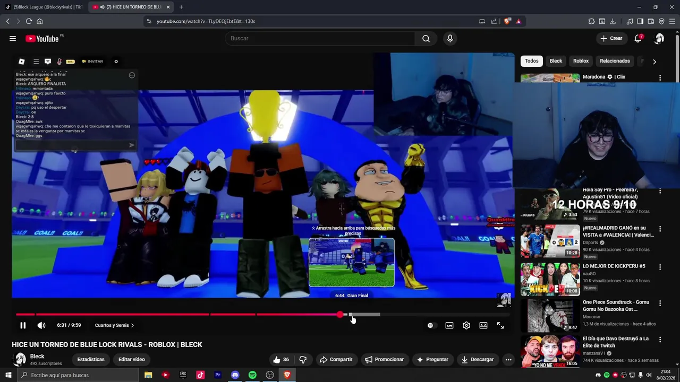Viewport: 680px width, 382px height.
Task: Select the Relacionados filter chip
Action: (615, 61)
